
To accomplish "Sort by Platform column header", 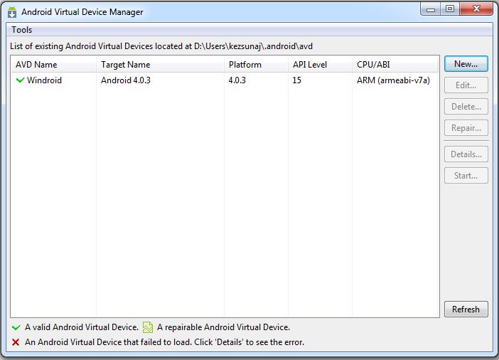I will pyautogui.click(x=256, y=65).
